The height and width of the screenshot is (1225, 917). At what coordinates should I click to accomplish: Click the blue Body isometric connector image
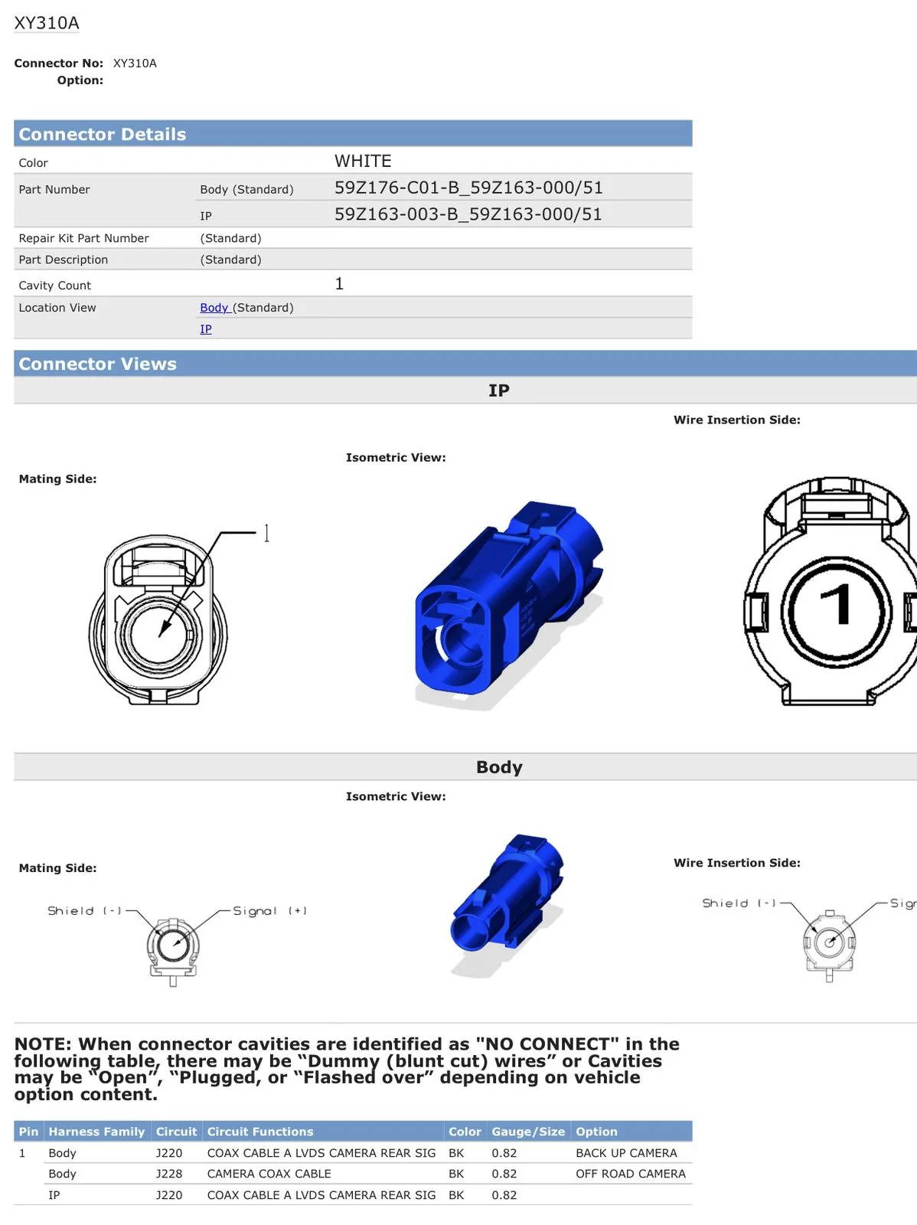507,903
